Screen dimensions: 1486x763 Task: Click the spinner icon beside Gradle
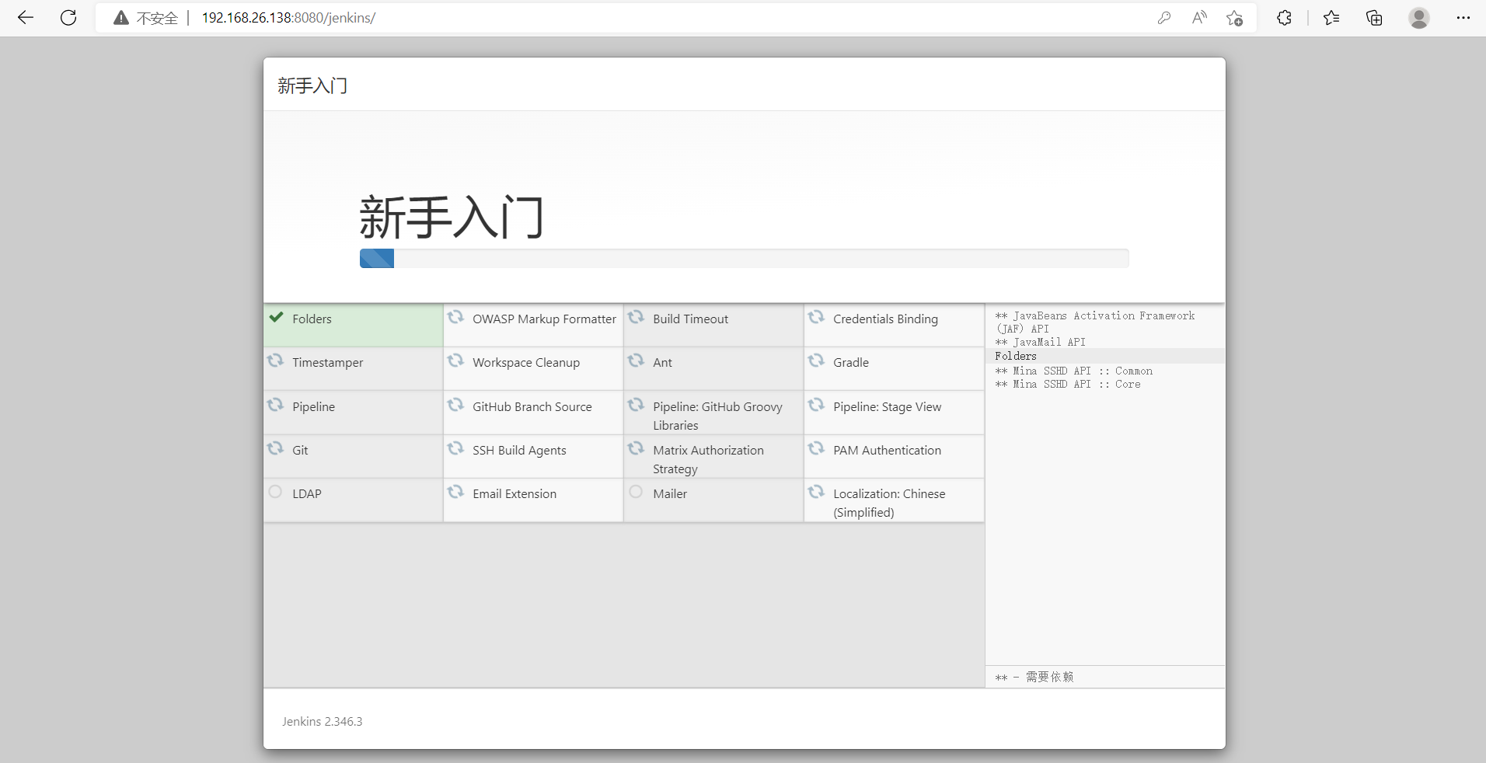click(816, 361)
